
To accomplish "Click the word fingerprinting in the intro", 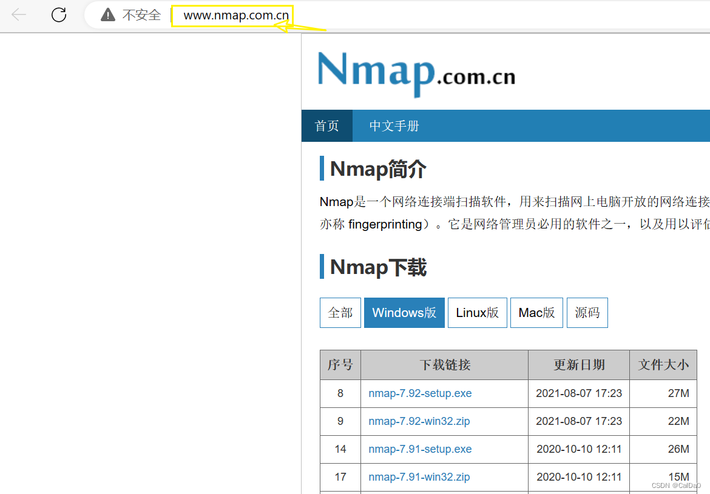I will pyautogui.click(x=385, y=224).
